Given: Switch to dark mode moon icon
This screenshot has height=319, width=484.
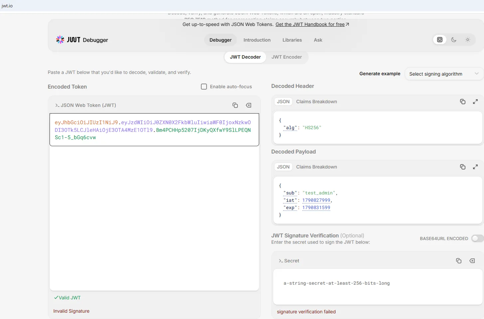Looking at the screenshot, I should pyautogui.click(x=454, y=40).
